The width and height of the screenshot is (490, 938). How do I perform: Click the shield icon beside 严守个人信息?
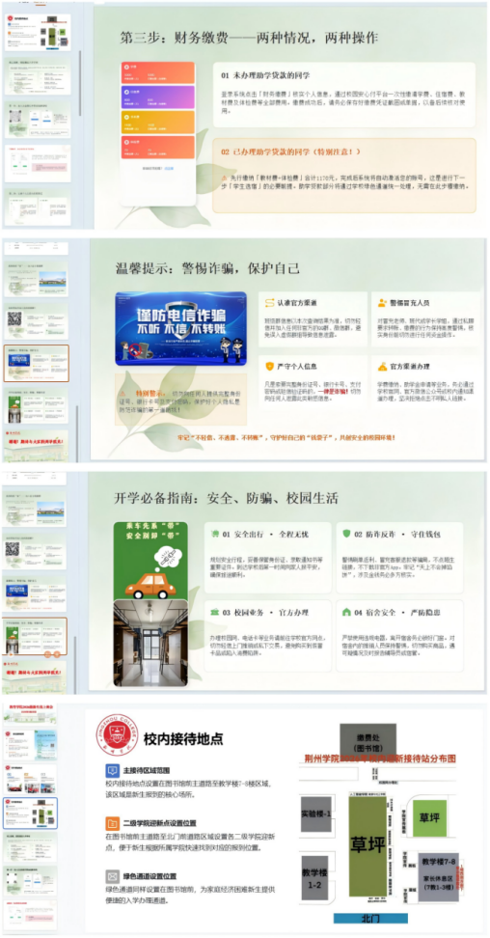pyautogui.click(x=269, y=366)
